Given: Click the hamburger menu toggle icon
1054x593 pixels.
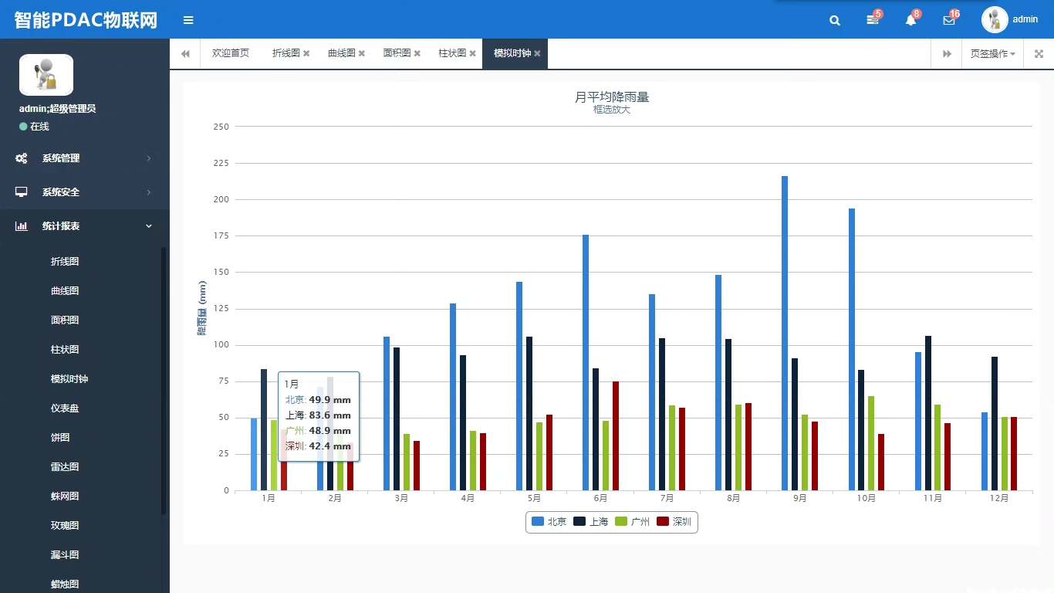Looking at the screenshot, I should point(188,20).
